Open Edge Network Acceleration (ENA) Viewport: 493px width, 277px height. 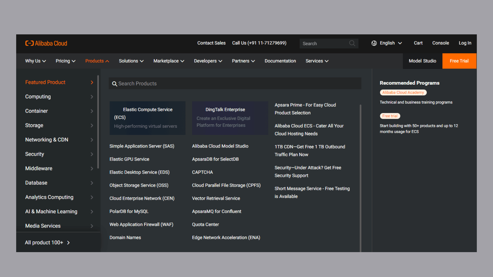pyautogui.click(x=226, y=238)
